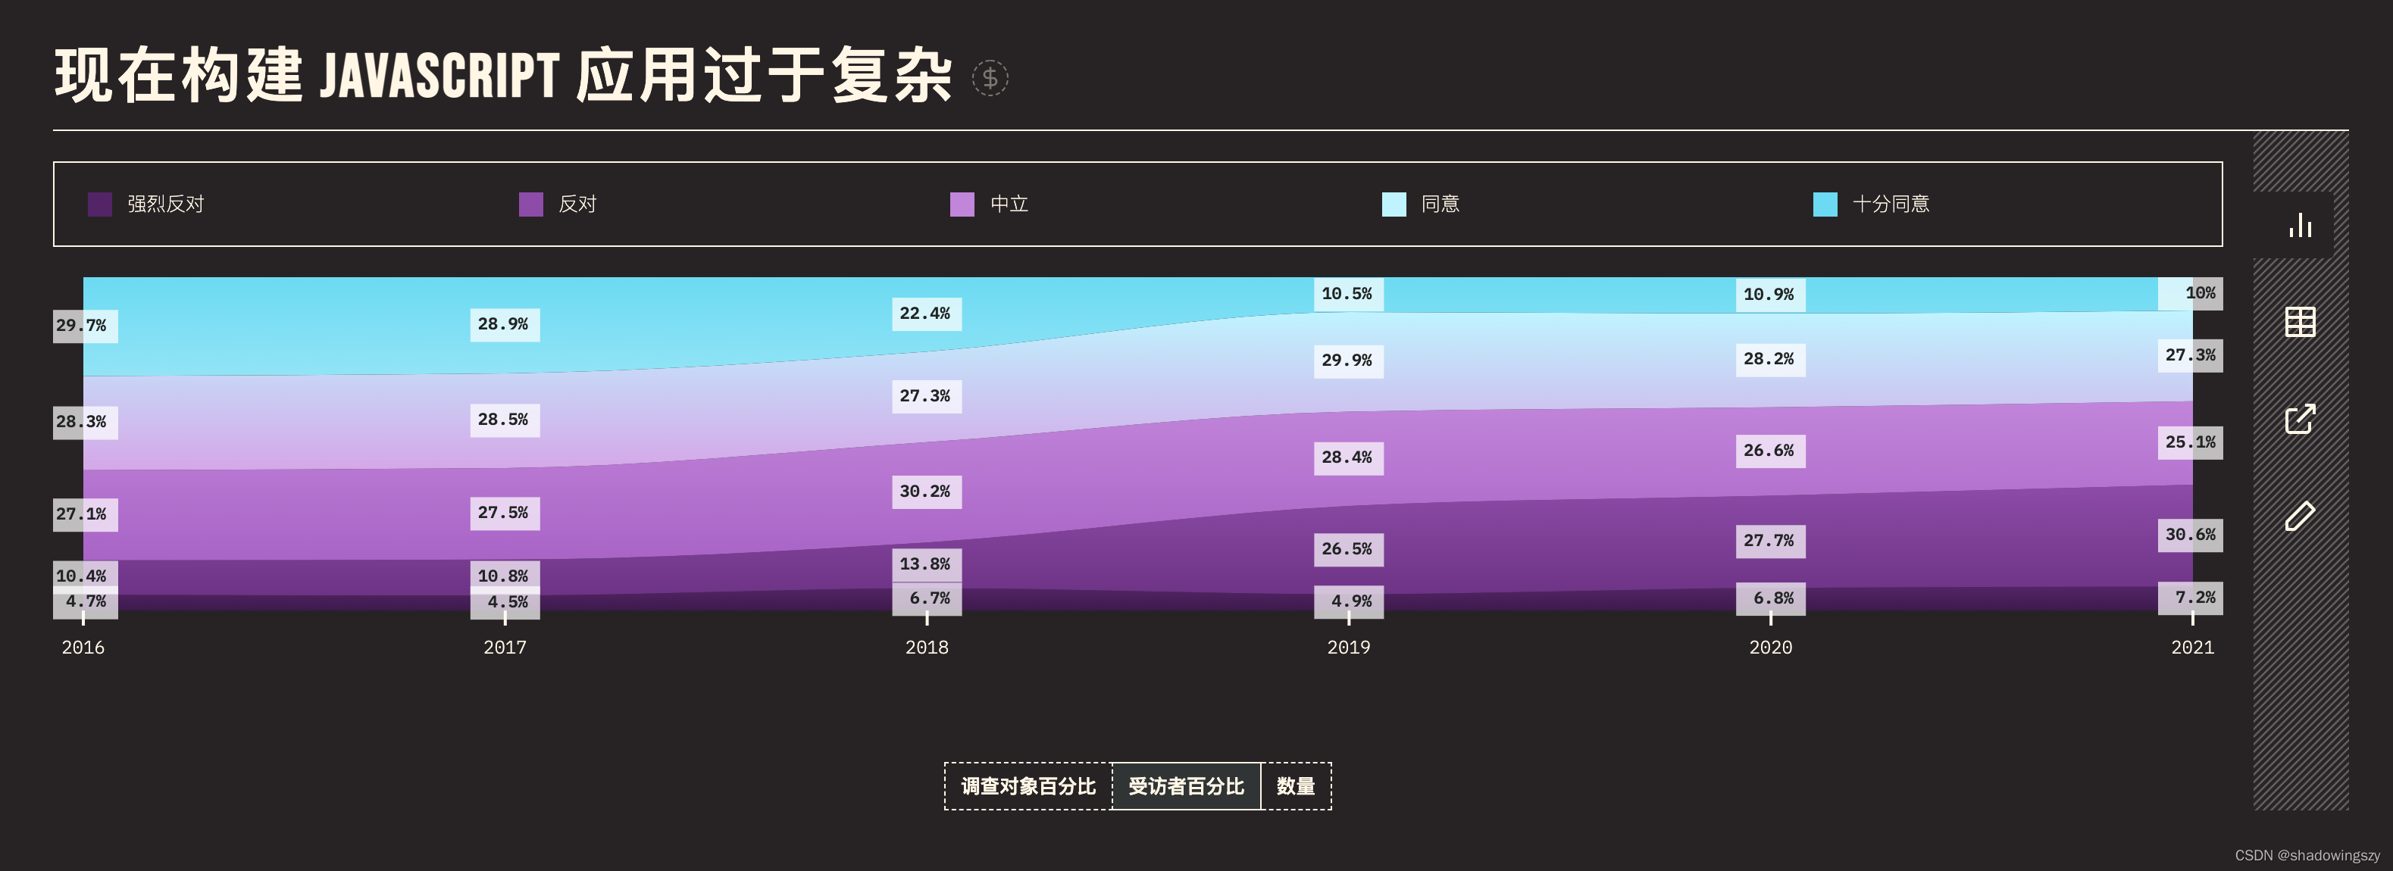Select the 数量 tab
The width and height of the screenshot is (2393, 871).
click(x=1295, y=786)
